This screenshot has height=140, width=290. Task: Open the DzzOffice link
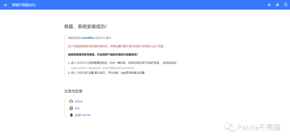(x=88, y=38)
